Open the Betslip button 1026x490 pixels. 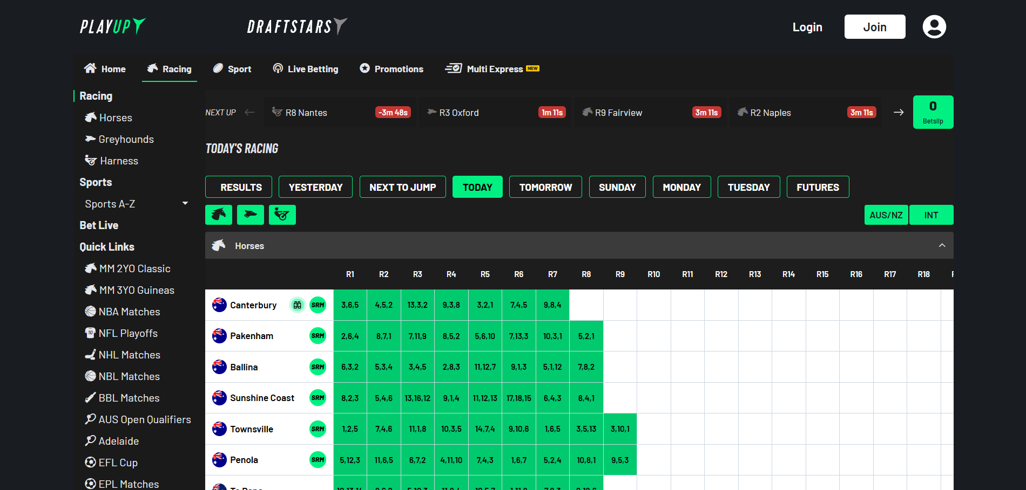click(933, 112)
